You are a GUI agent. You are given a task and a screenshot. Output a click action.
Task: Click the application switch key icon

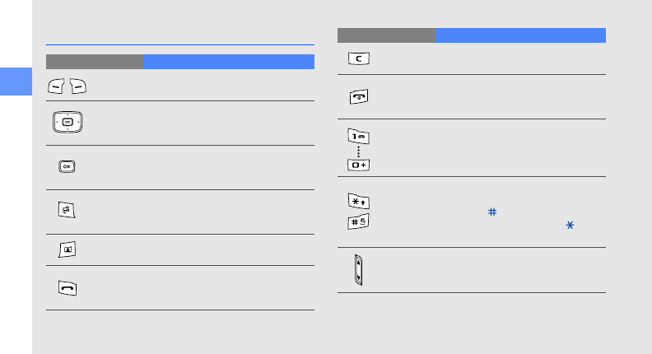point(68,212)
